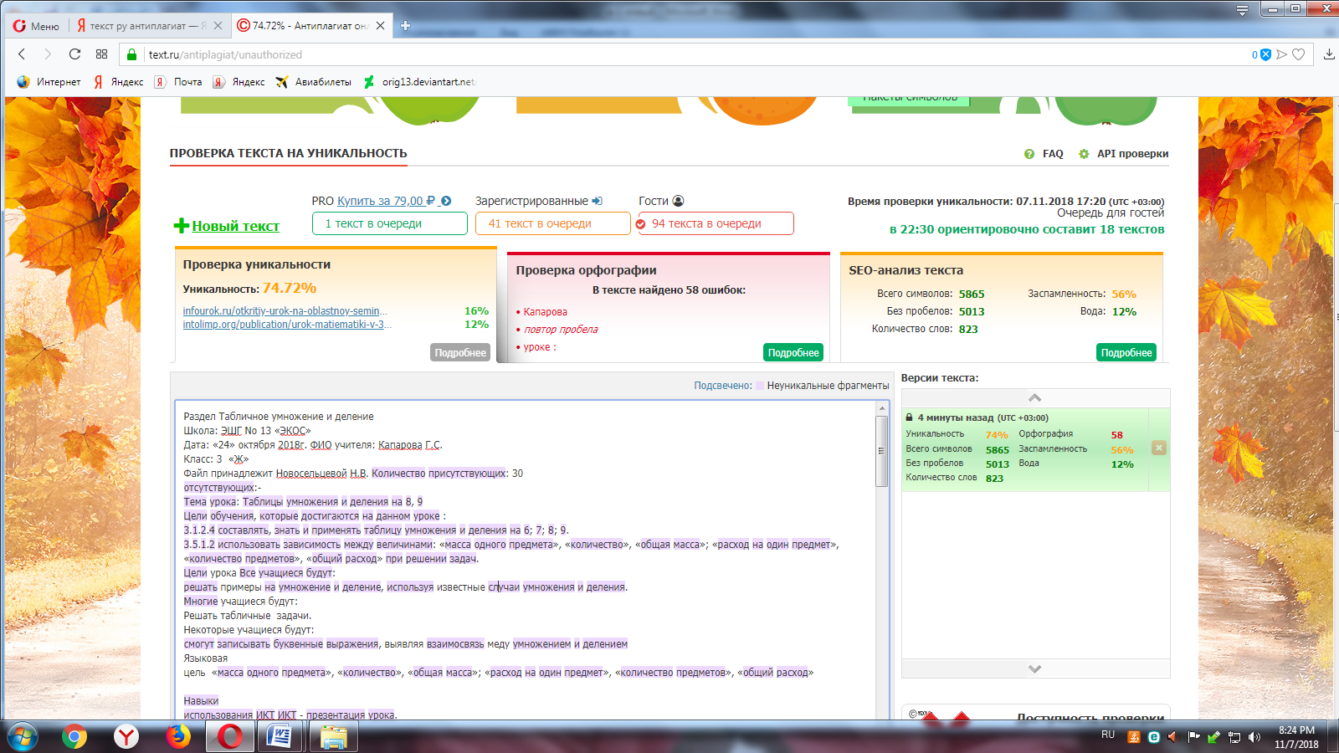Open the Opera Меню button
The height and width of the screenshot is (753, 1339).
[x=36, y=26]
